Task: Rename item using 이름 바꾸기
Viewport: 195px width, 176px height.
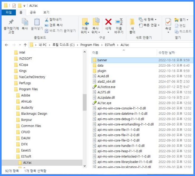Action: click(119, 26)
